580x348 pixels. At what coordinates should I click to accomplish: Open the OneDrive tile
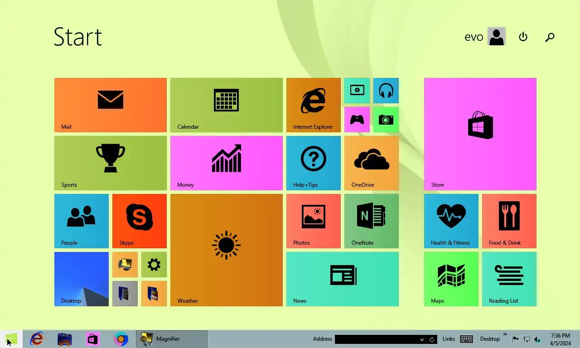[372, 163]
